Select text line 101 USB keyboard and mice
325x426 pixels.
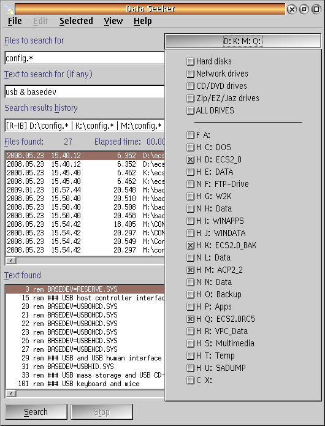[85, 384]
